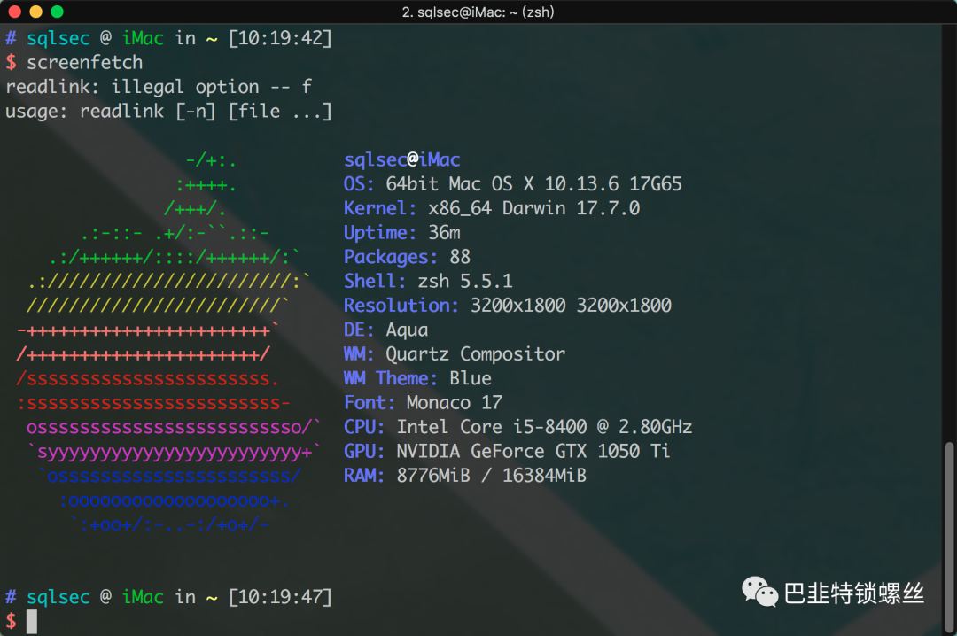Click the prompt timestamp '[10:19:47]'
Viewport: 957px width, 636px height.
(280, 597)
